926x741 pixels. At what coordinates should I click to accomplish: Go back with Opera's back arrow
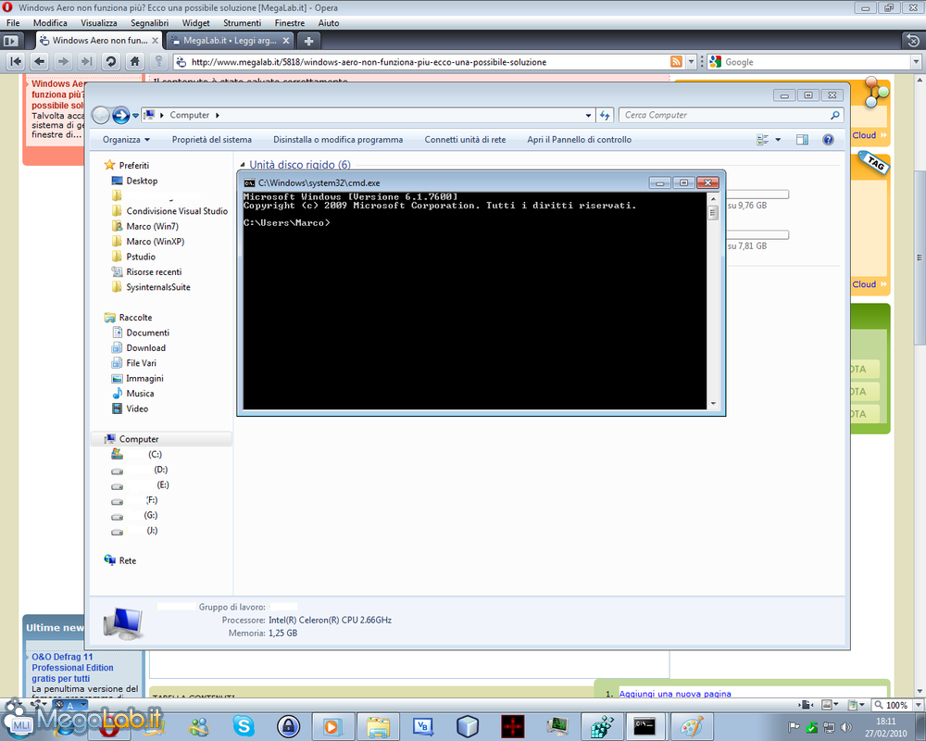40,61
